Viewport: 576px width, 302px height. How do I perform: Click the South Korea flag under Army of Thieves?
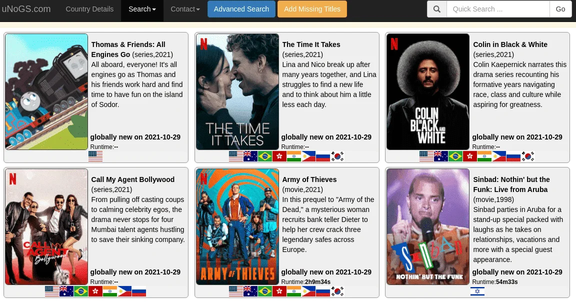337,291
